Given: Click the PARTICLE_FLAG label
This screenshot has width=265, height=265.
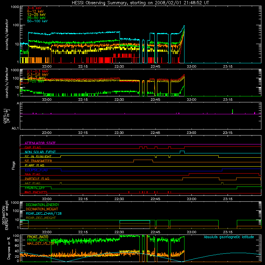Looking at the screenshot, I should [37, 179].
